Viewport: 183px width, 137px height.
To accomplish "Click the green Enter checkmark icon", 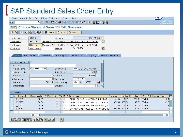I will pyautogui.click(x=12, y=22).
